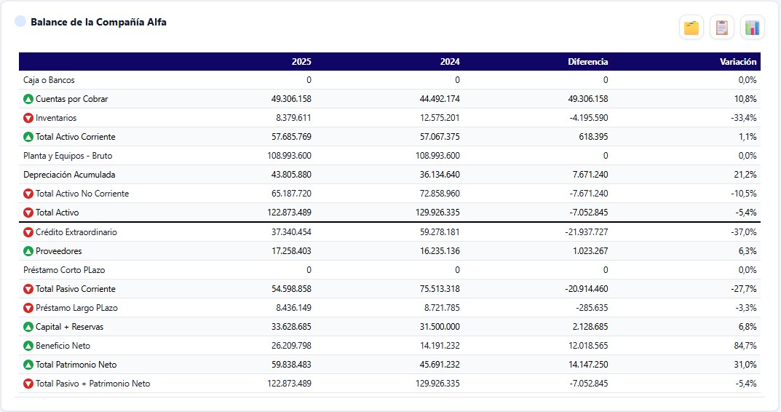
Task: Click the 72.858.960 value
Action: pos(440,194)
